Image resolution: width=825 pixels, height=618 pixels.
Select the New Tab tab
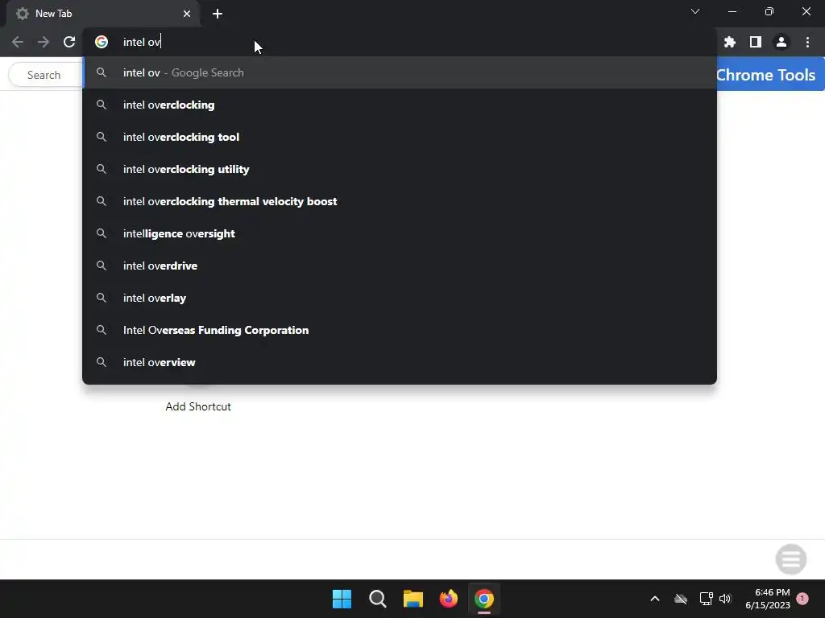point(102,14)
